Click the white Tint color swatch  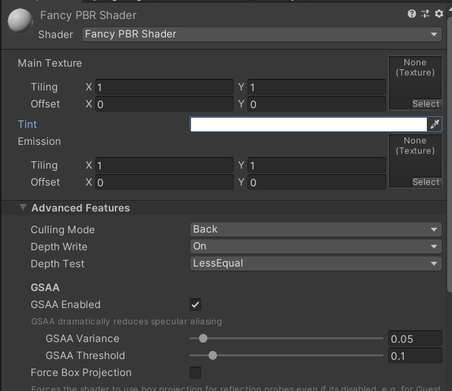308,124
